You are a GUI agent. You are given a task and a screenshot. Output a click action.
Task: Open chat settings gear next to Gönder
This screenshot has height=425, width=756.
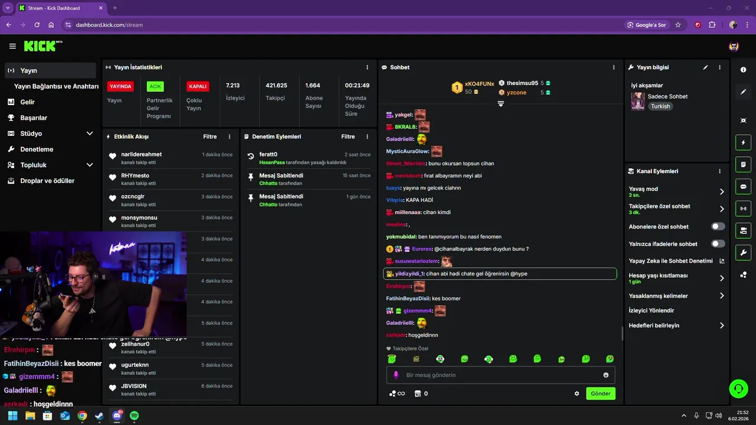click(576, 394)
